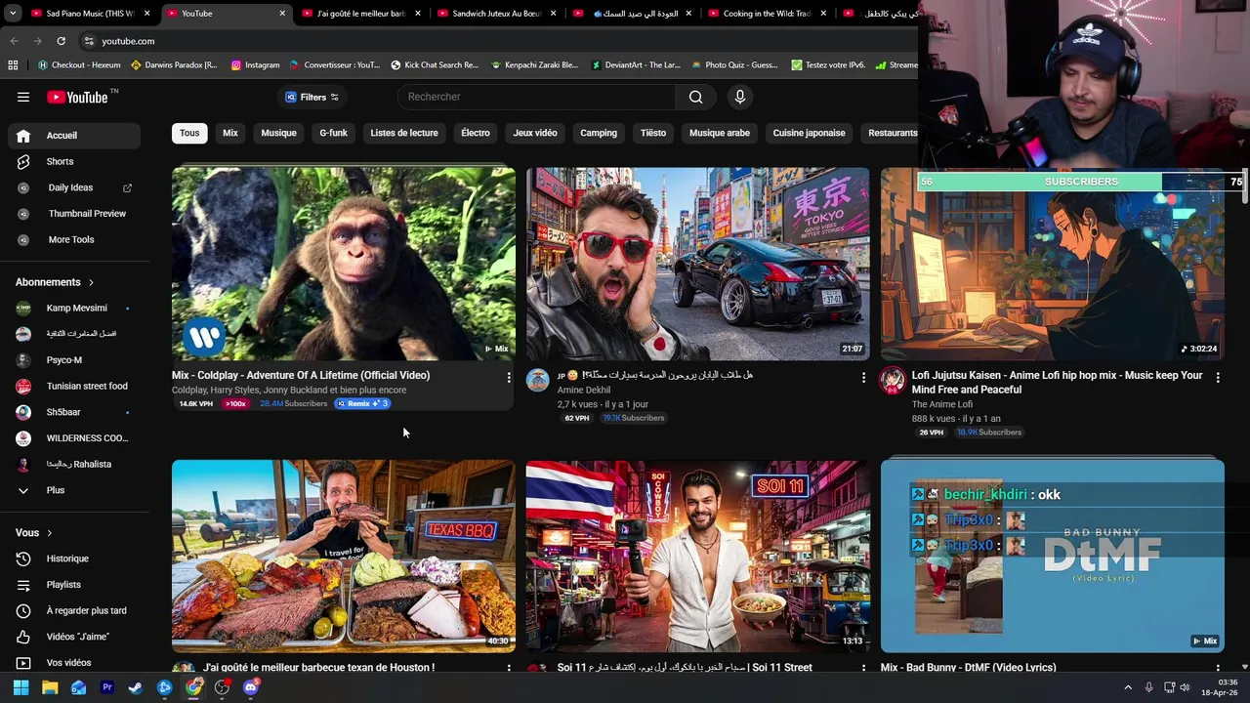Select the Cuisine japonaise chip
Image resolution: width=1250 pixels, height=703 pixels.
point(809,133)
